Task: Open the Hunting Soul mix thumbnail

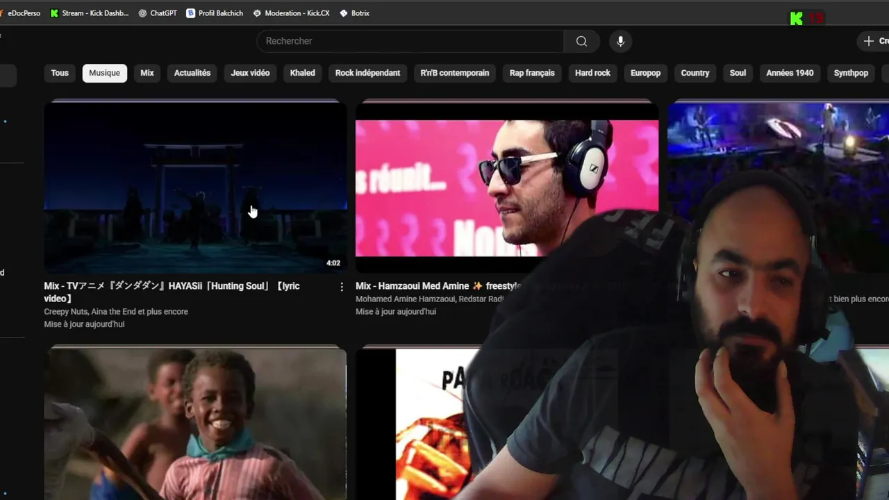Action: [x=195, y=187]
